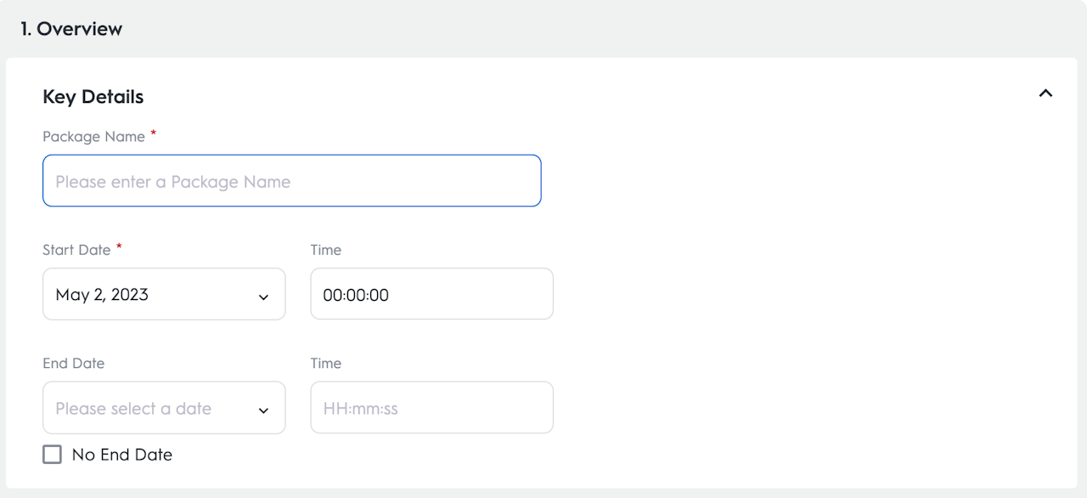Viewport: 1087px width, 498px height.
Task: Click the end Time field with HH:mm:ss placeholder
Action: (431, 409)
